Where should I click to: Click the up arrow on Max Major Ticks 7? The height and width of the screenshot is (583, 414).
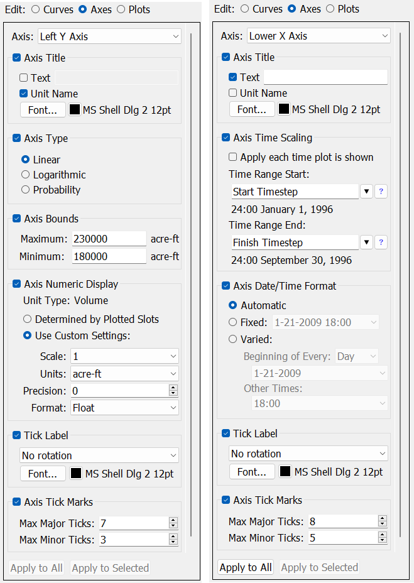pyautogui.click(x=173, y=520)
